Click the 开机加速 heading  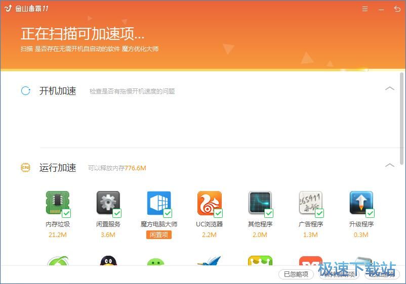(x=58, y=90)
